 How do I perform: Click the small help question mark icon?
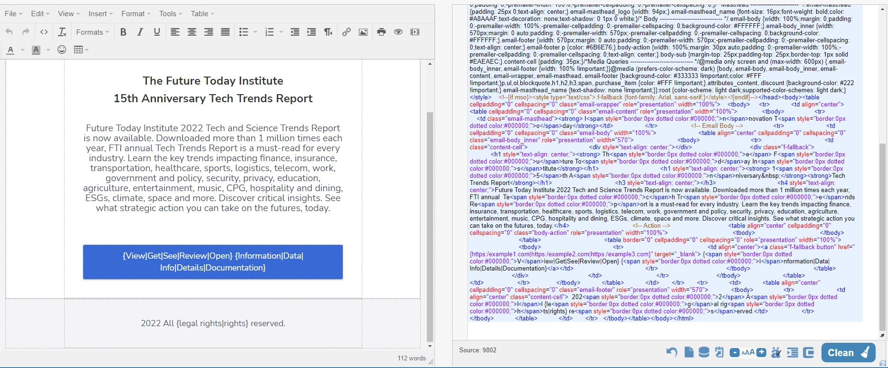[x=883, y=364]
